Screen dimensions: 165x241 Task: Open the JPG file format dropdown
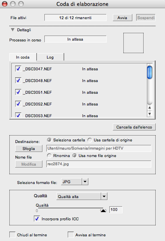coord(75,182)
